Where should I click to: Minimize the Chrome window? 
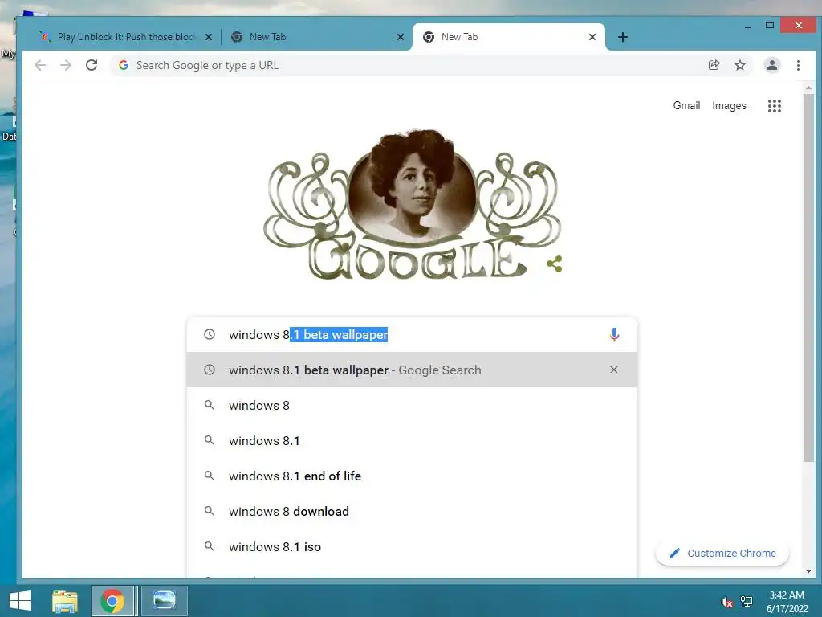(x=748, y=25)
